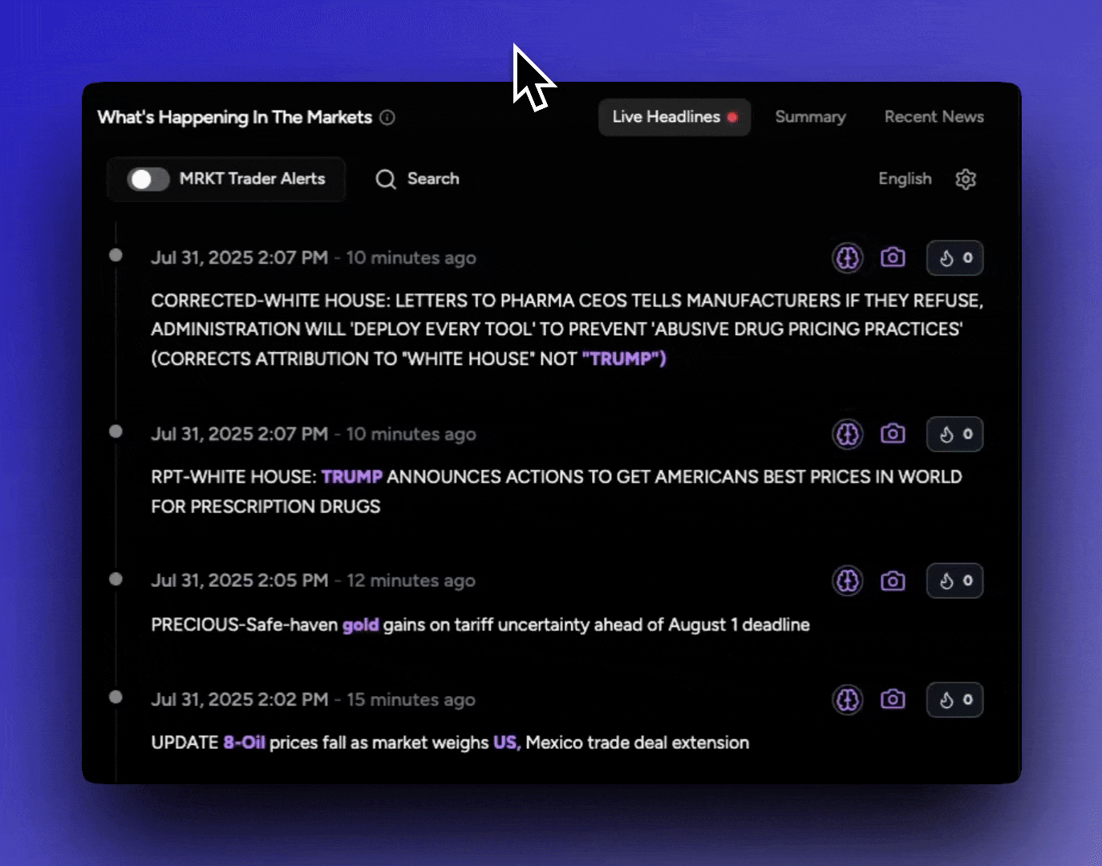The width and height of the screenshot is (1102, 866).
Task: Open AI analysis for the Oil prices headline
Action: tap(848, 699)
